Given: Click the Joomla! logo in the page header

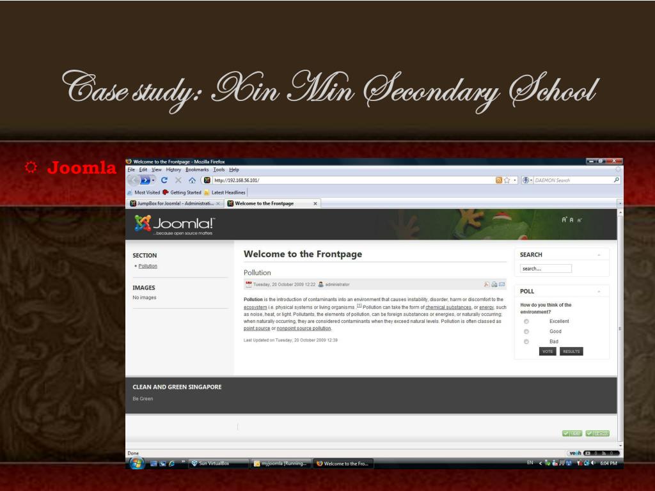Looking at the screenshot, I should pyautogui.click(x=175, y=225).
